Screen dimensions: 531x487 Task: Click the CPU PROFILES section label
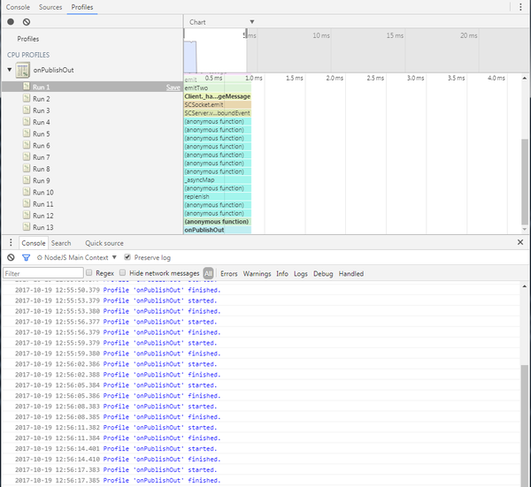pyautogui.click(x=28, y=55)
